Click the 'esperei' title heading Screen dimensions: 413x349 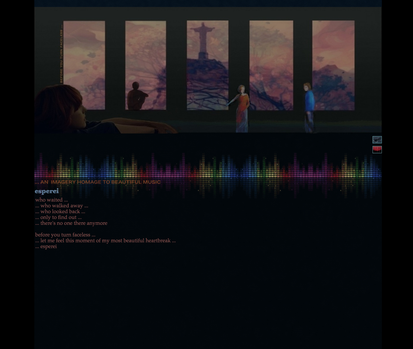coord(47,191)
